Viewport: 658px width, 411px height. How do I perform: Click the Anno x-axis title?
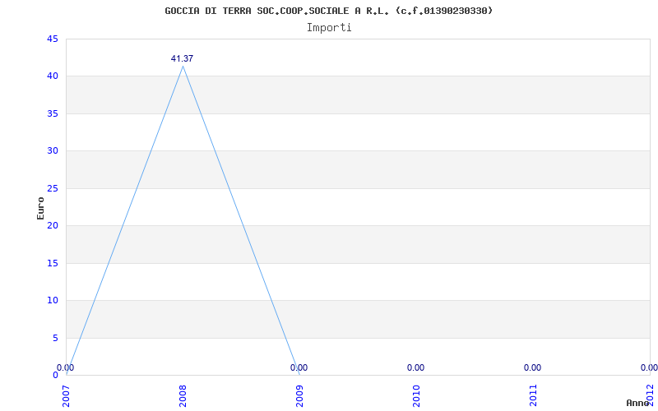[x=637, y=403]
